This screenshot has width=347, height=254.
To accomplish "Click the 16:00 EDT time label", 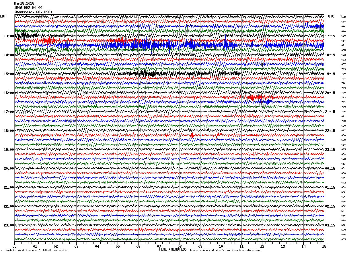I will (9, 93).
